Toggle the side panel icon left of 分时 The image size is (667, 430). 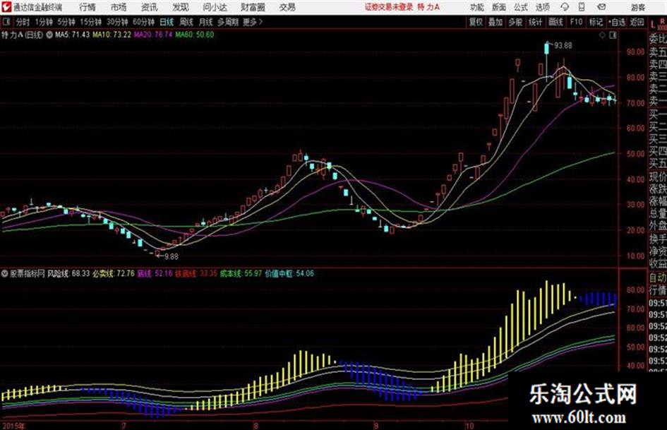(x=6, y=22)
